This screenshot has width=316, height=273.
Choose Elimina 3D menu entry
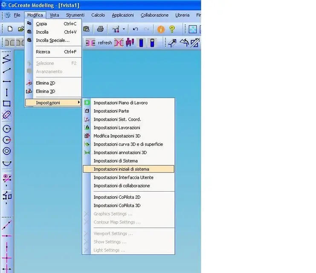pos(53,91)
